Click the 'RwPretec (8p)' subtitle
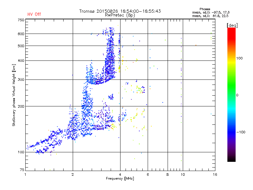Viewport: 253px width, 190px height. coord(120,15)
